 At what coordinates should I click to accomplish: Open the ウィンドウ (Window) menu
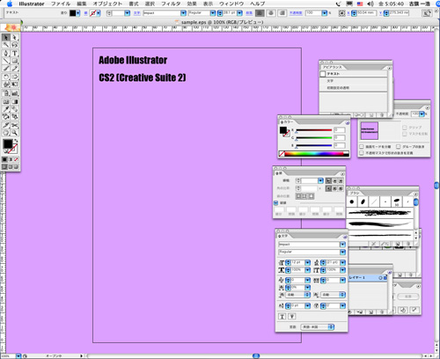[231, 4]
